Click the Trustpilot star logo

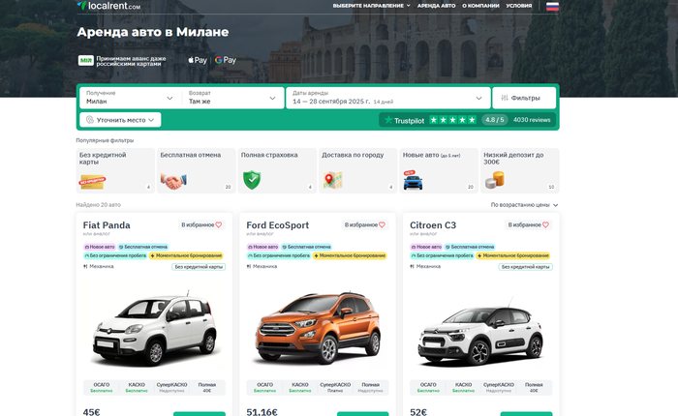click(x=388, y=120)
